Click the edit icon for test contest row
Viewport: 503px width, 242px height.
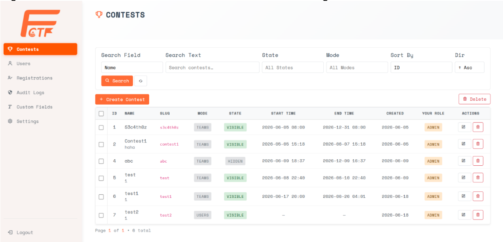click(464, 178)
